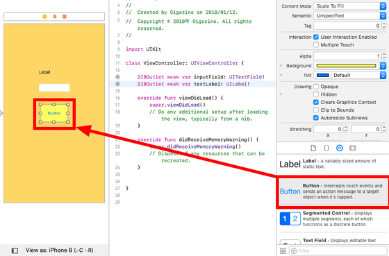Open the Background color dropdown arrow
Image resolution: width=389 pixels, height=256 pixels.
[383, 66]
